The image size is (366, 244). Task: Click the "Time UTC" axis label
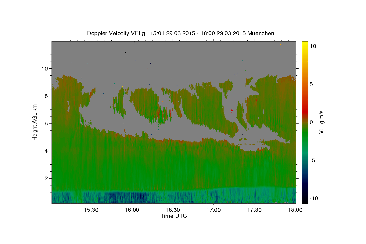(x=174, y=216)
